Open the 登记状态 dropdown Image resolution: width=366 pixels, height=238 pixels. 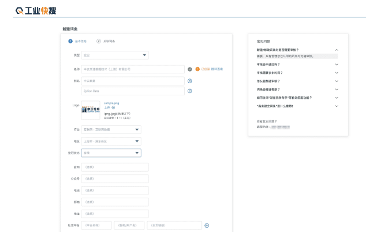(x=111, y=153)
